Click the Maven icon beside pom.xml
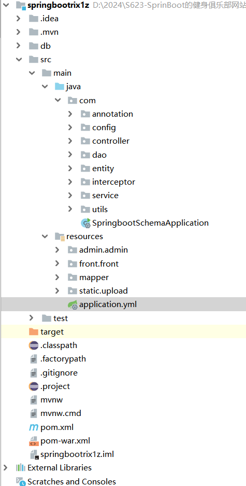Image resolution: width=246 pixels, height=486 pixels. click(x=34, y=427)
